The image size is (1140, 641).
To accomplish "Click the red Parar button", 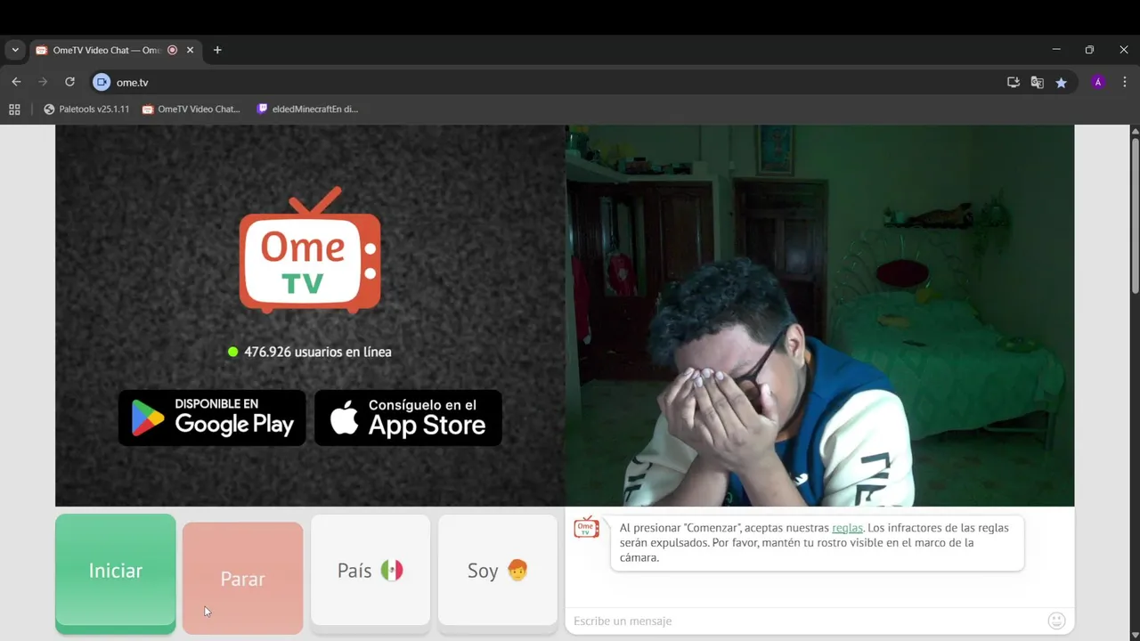I will 242,579.
